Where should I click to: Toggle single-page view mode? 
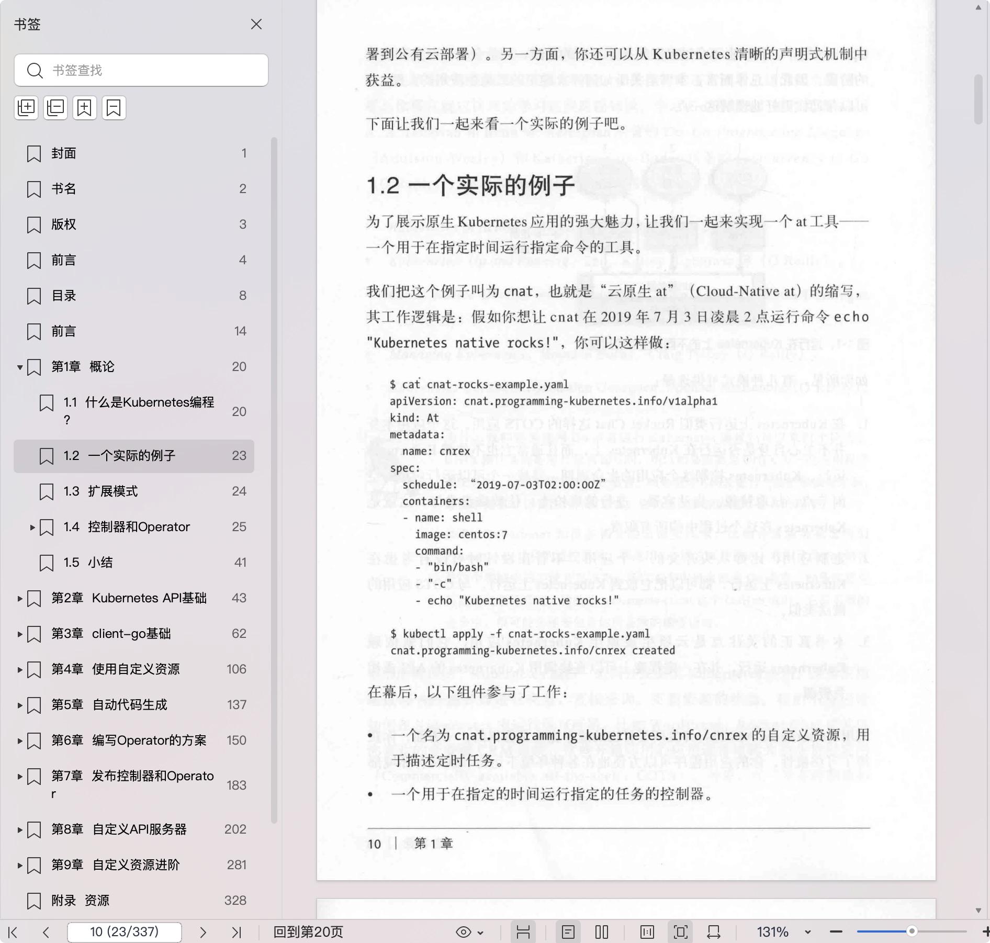pos(568,932)
